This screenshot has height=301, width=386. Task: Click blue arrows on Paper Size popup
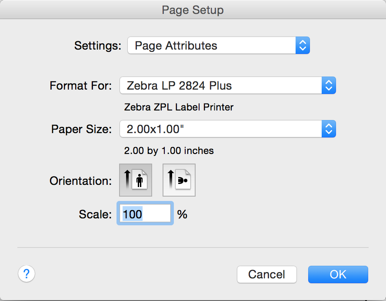(329, 129)
